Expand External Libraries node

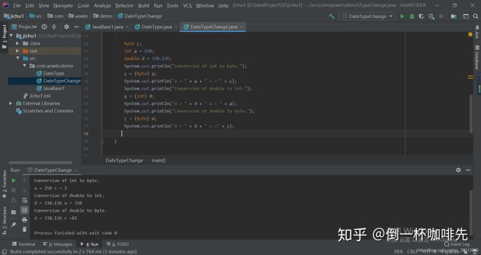tap(11, 103)
